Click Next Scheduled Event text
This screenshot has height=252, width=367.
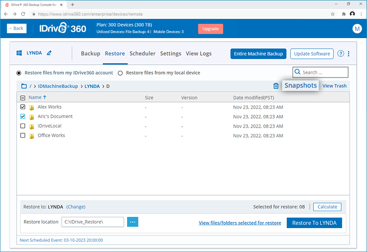[61, 240]
